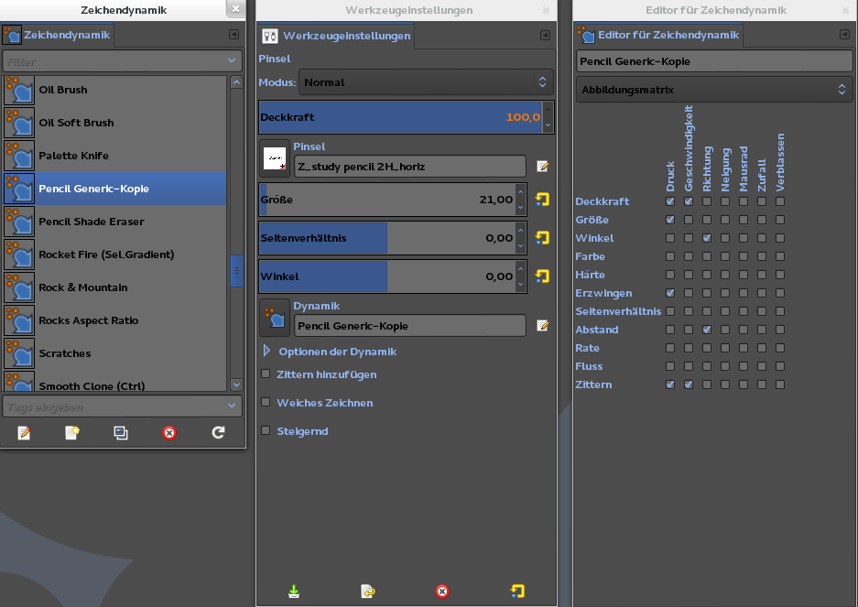
Task: Decrease Deckkraft with the down stepper arrow
Action: [x=548, y=125]
